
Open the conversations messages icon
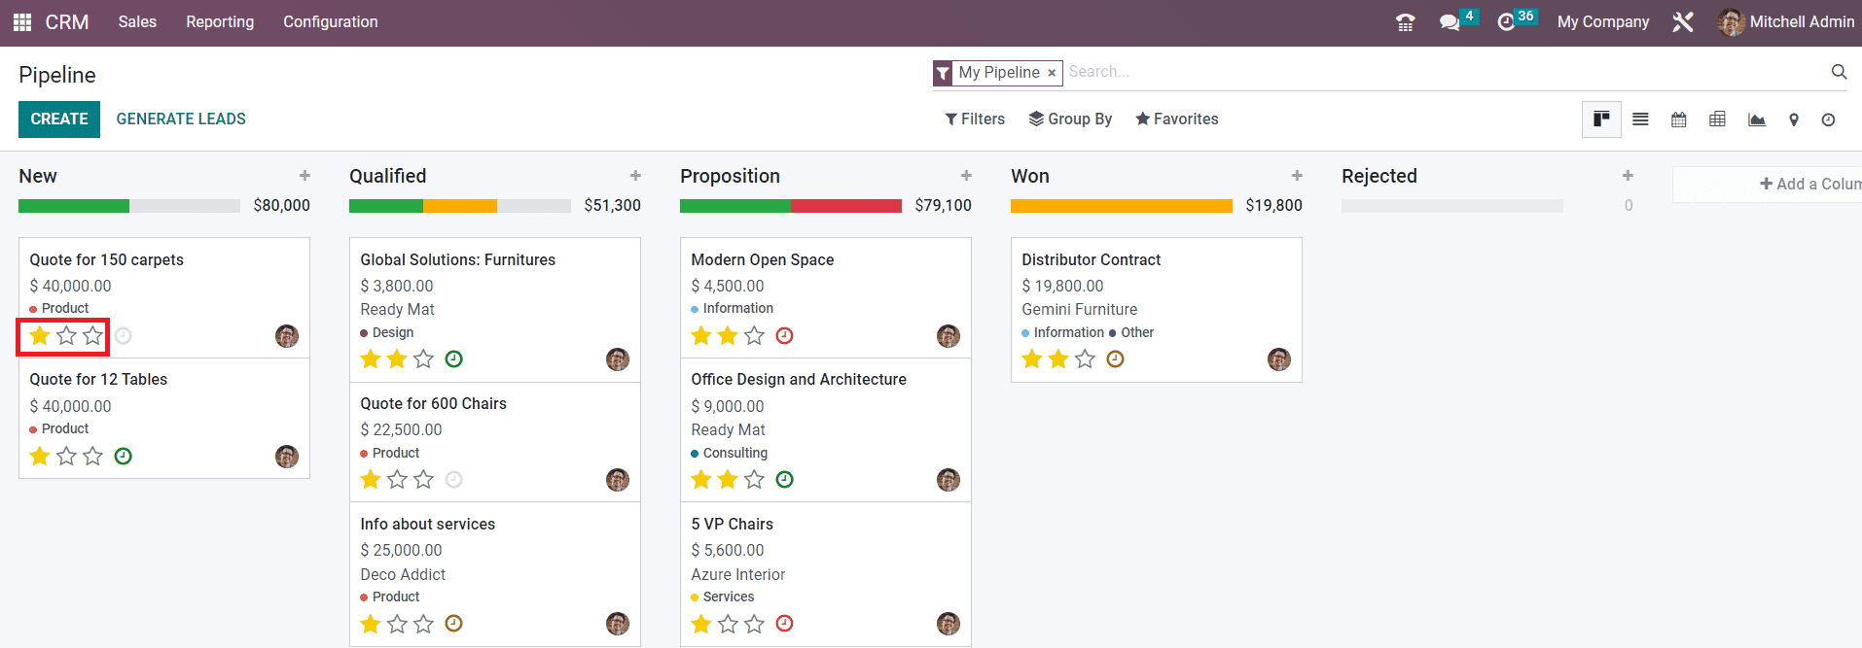pos(1450,22)
